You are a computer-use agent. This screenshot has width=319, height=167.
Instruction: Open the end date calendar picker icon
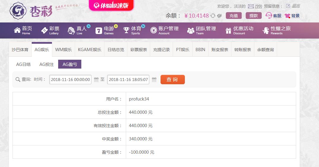(x=154, y=80)
